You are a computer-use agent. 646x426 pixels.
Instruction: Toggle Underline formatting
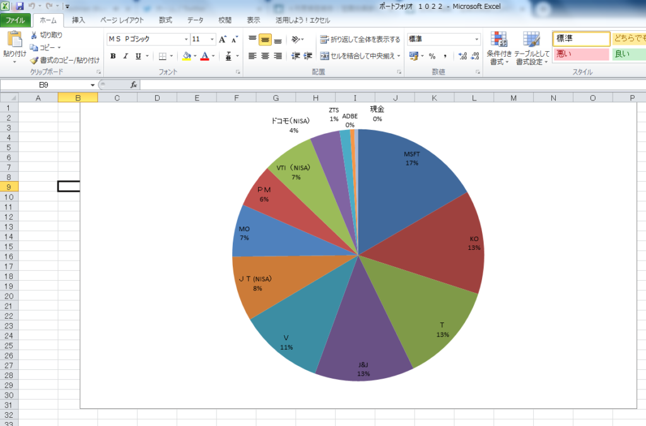138,56
